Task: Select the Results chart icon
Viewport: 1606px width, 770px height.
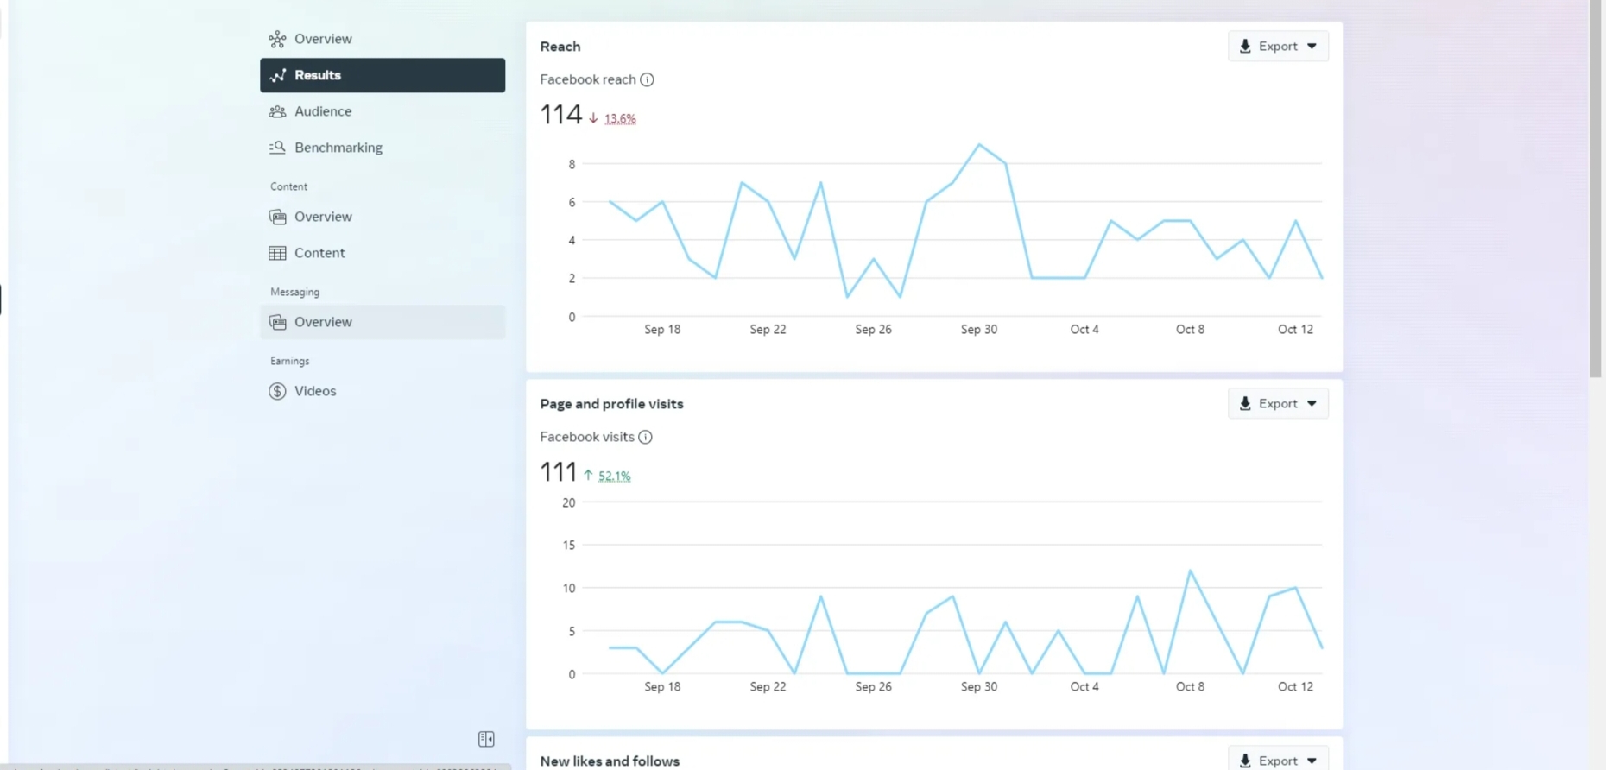Action: click(277, 75)
